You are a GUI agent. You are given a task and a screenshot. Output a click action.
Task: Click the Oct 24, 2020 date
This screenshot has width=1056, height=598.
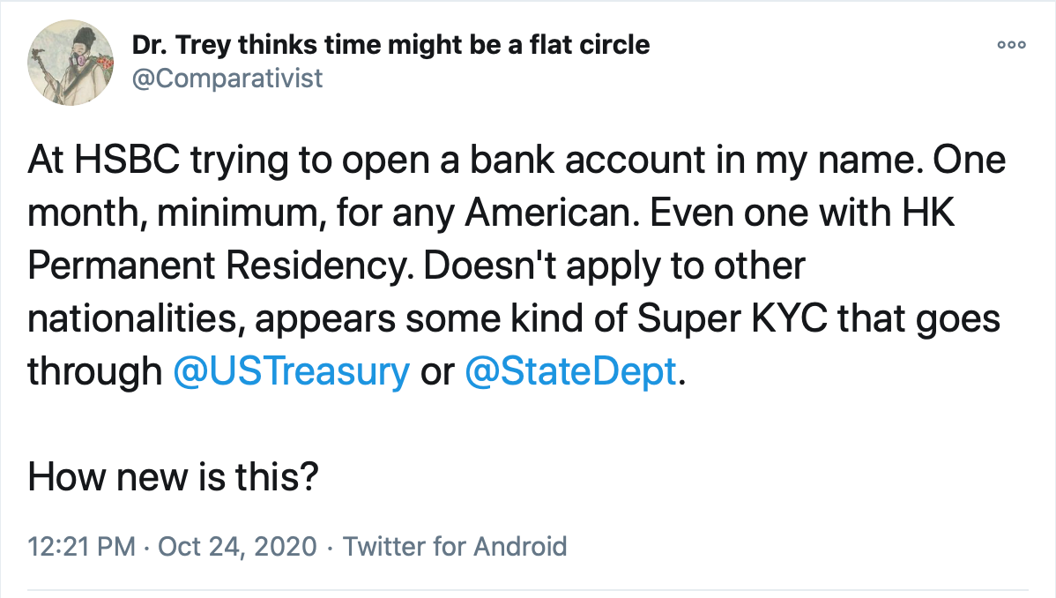coord(237,546)
